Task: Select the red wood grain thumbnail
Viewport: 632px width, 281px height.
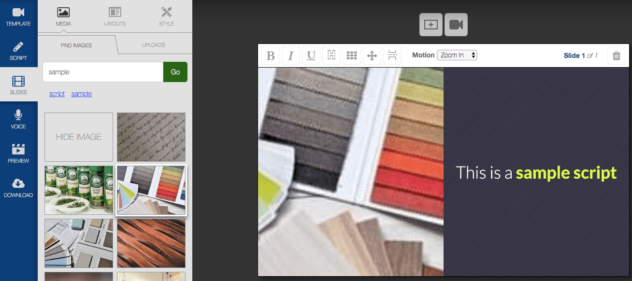Action: 151,243
